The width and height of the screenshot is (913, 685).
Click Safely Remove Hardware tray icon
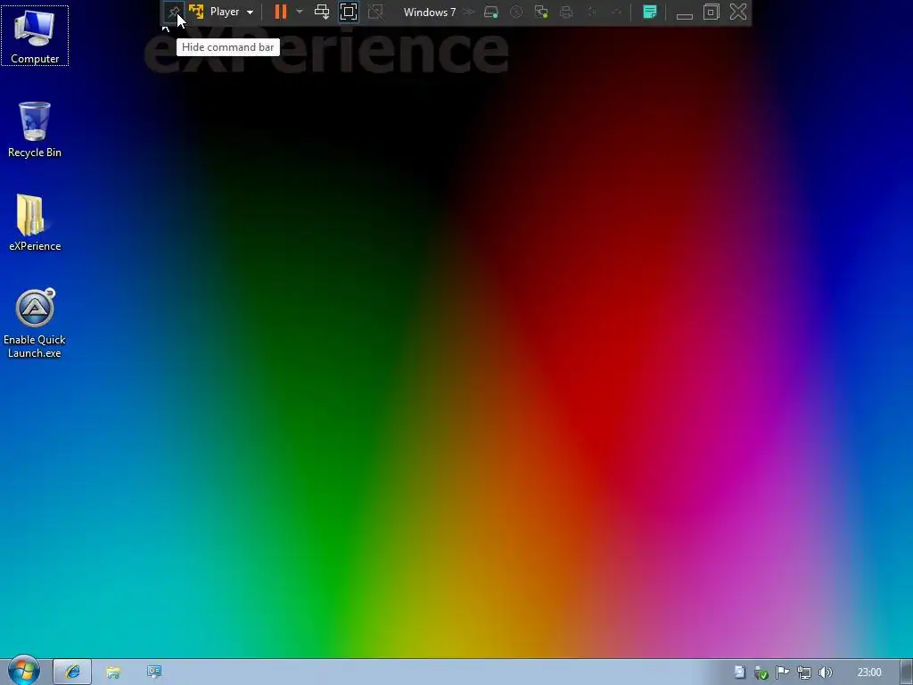(x=761, y=673)
